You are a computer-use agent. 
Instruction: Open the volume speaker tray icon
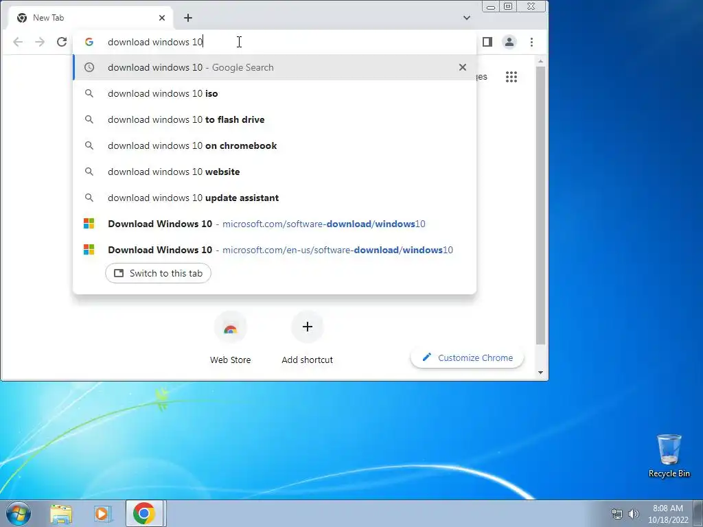633,514
